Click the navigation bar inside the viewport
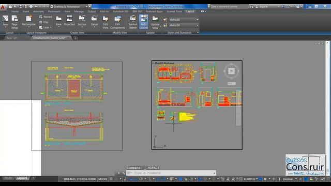 coord(238,108)
